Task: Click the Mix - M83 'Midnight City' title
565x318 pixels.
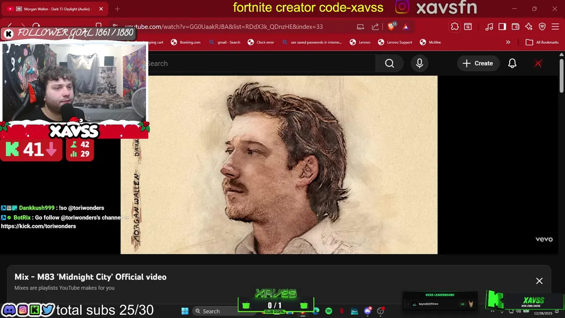Action: point(90,277)
